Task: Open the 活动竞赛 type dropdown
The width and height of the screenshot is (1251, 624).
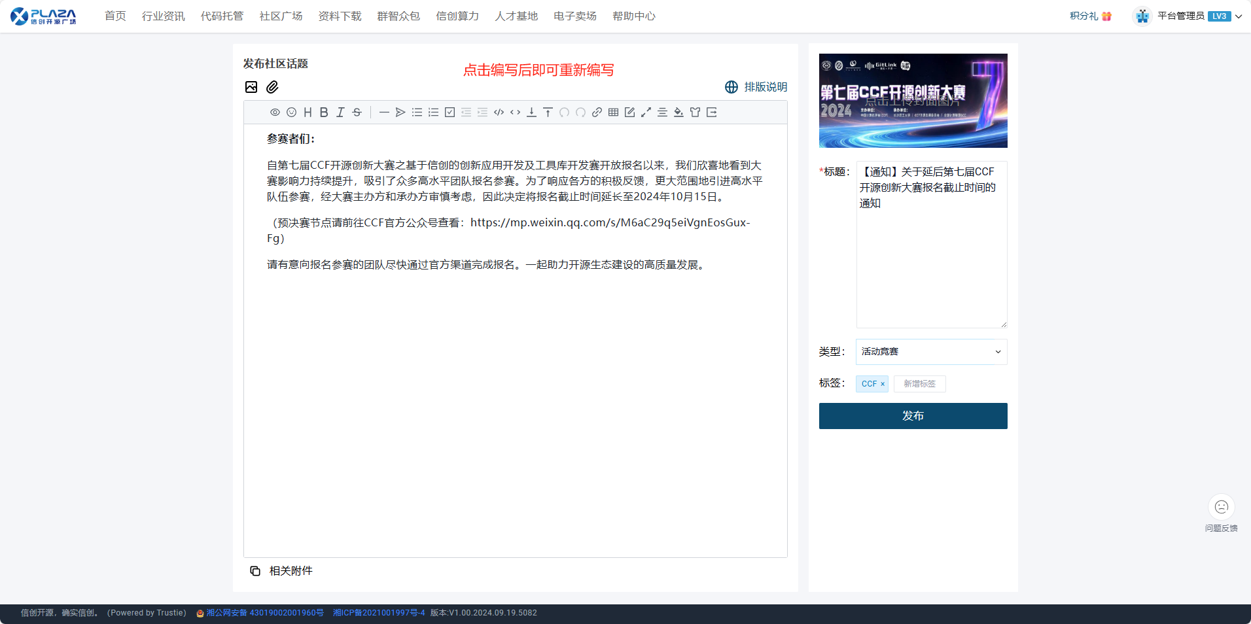Action: [x=931, y=352]
